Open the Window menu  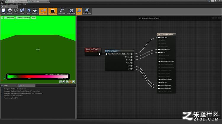point(19,4)
